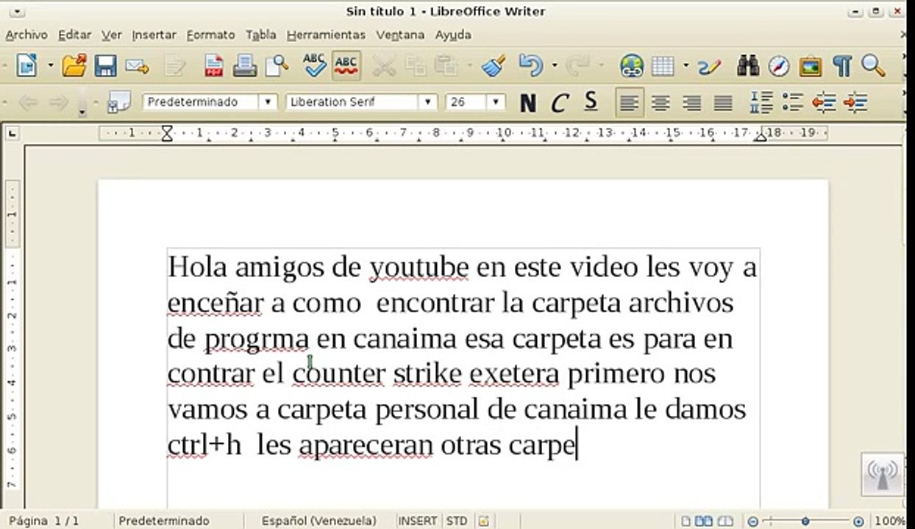
Task: Open Page preview magnifier icon
Action: click(277, 66)
